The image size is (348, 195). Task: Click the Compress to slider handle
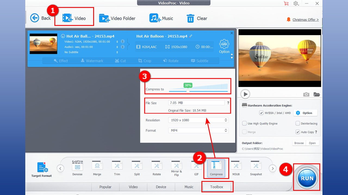188,91
